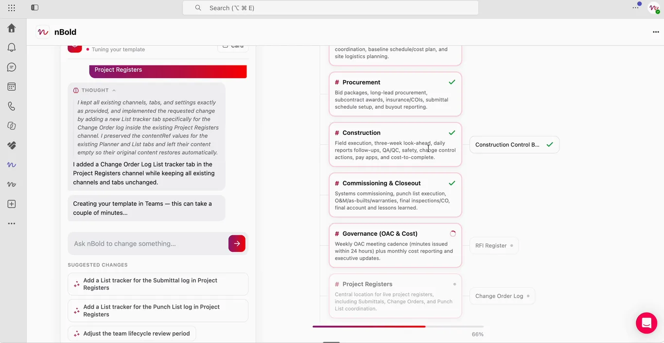Focus the top Search bar
Viewport: 664px width, 343px height.
[x=331, y=8]
